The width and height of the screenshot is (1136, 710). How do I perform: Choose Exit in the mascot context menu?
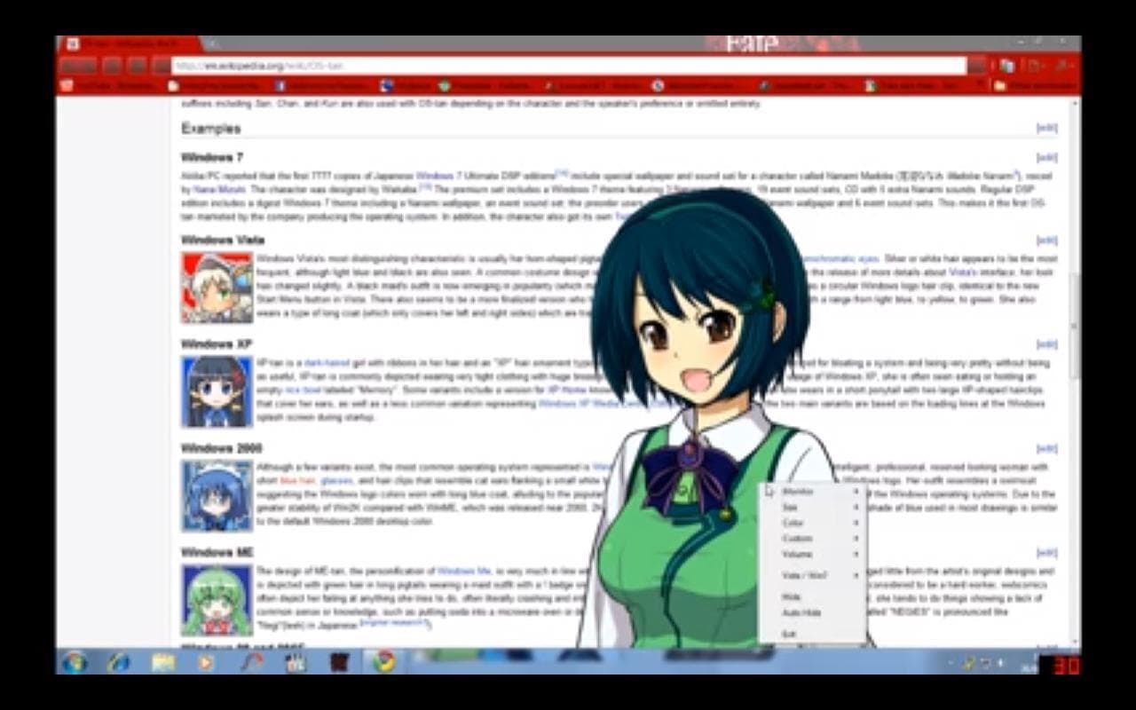click(812, 634)
